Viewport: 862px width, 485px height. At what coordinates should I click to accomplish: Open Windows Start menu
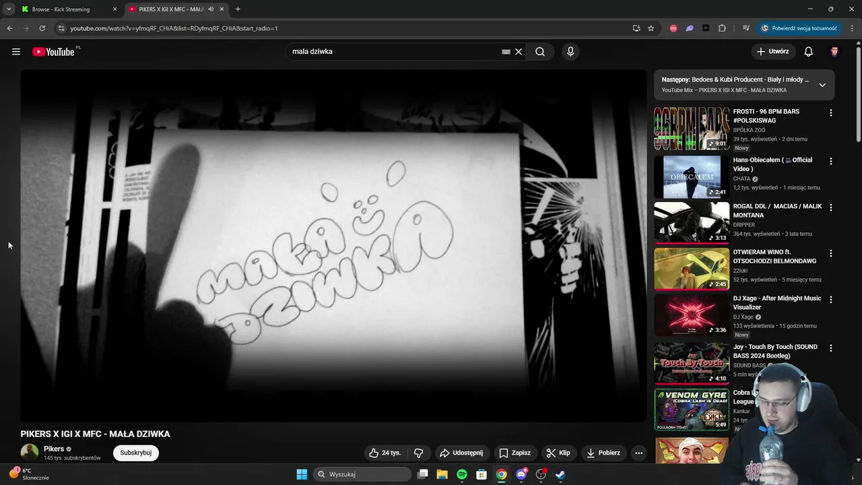pyautogui.click(x=302, y=474)
